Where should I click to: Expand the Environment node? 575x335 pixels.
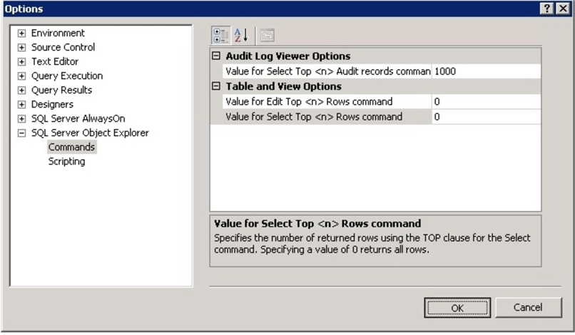21,33
